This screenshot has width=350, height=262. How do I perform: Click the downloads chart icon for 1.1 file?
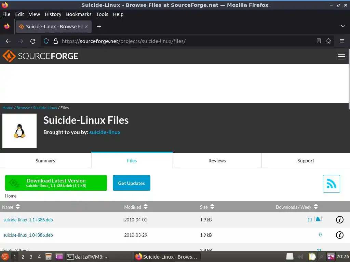click(318, 219)
